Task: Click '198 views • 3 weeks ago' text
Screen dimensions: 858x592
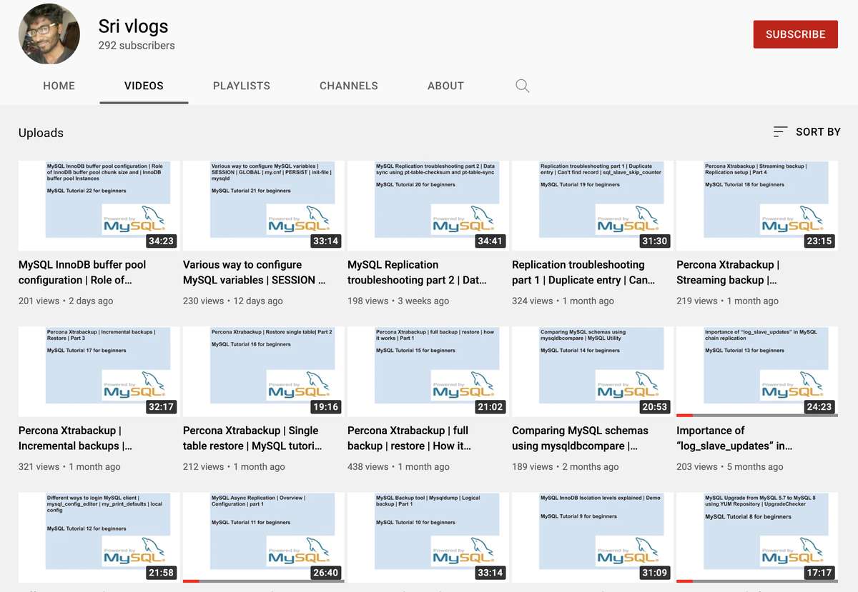Action: tap(398, 301)
